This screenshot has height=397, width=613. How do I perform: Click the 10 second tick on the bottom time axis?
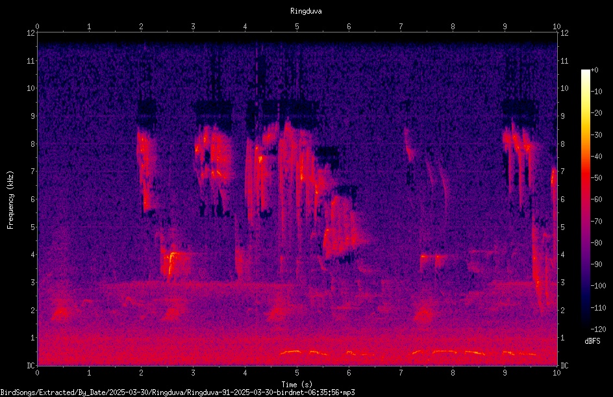coord(557,373)
